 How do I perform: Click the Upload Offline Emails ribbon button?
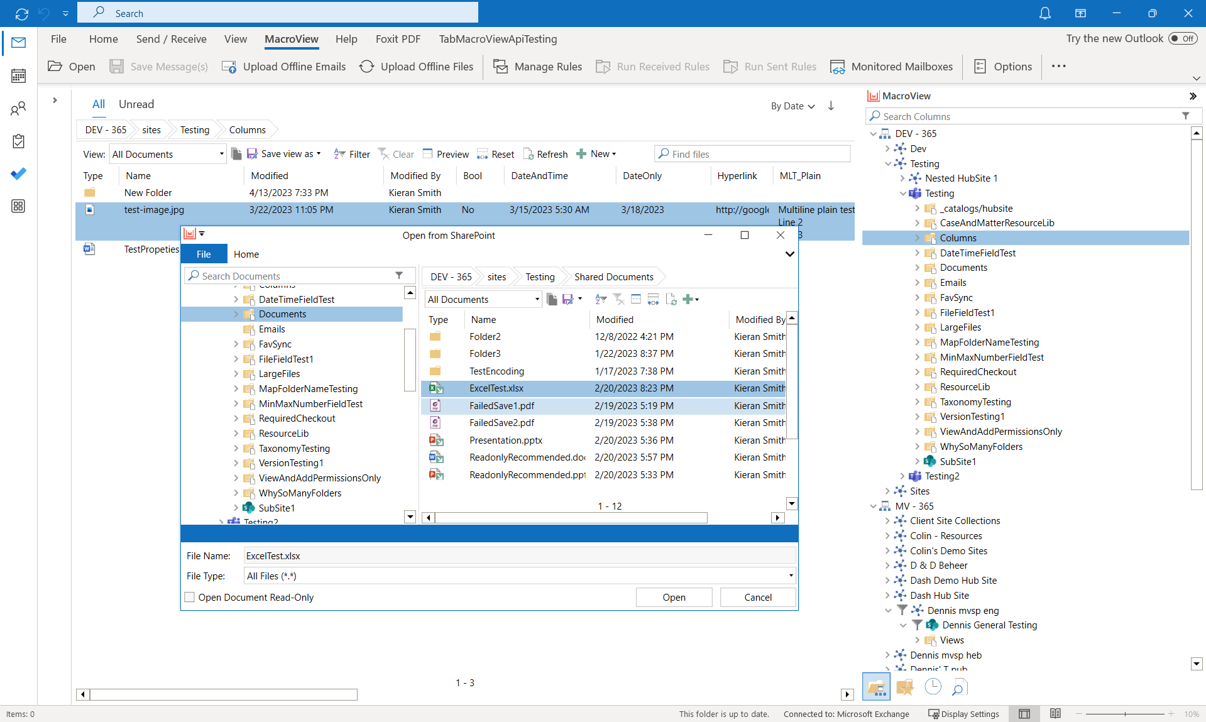(284, 67)
